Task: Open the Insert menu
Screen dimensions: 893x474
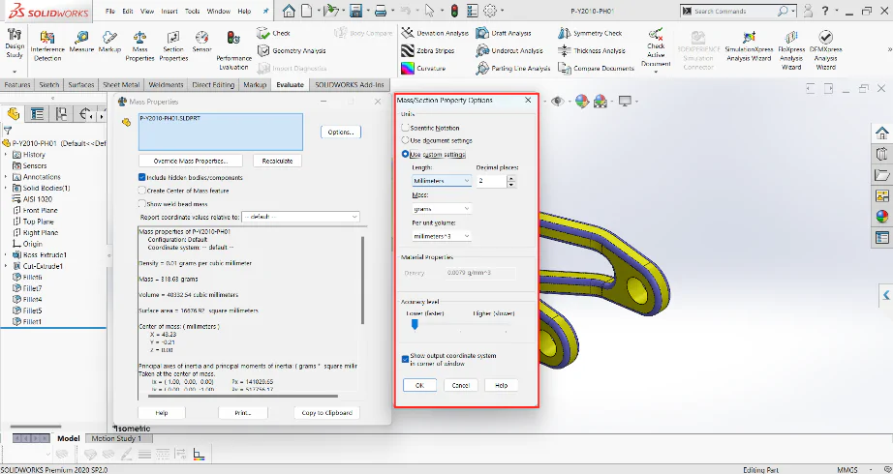Action: click(x=169, y=12)
